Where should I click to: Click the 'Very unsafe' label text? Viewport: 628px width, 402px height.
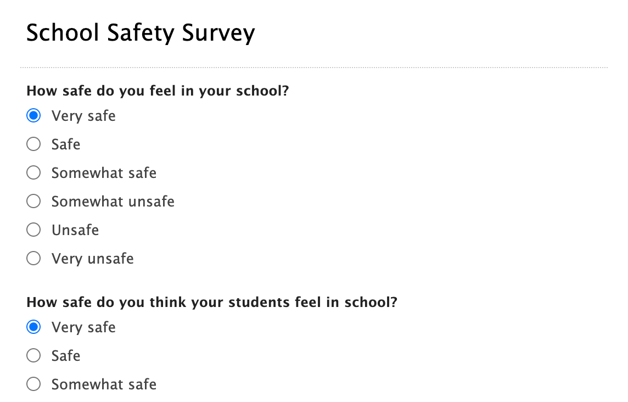[x=92, y=258]
